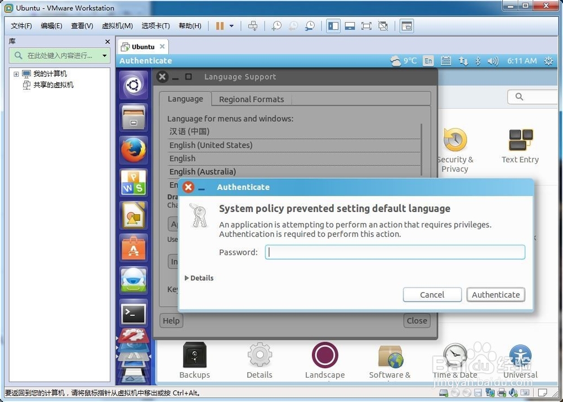
Task: Toggle the show library sidebar toolbar icon
Action: (x=333, y=26)
